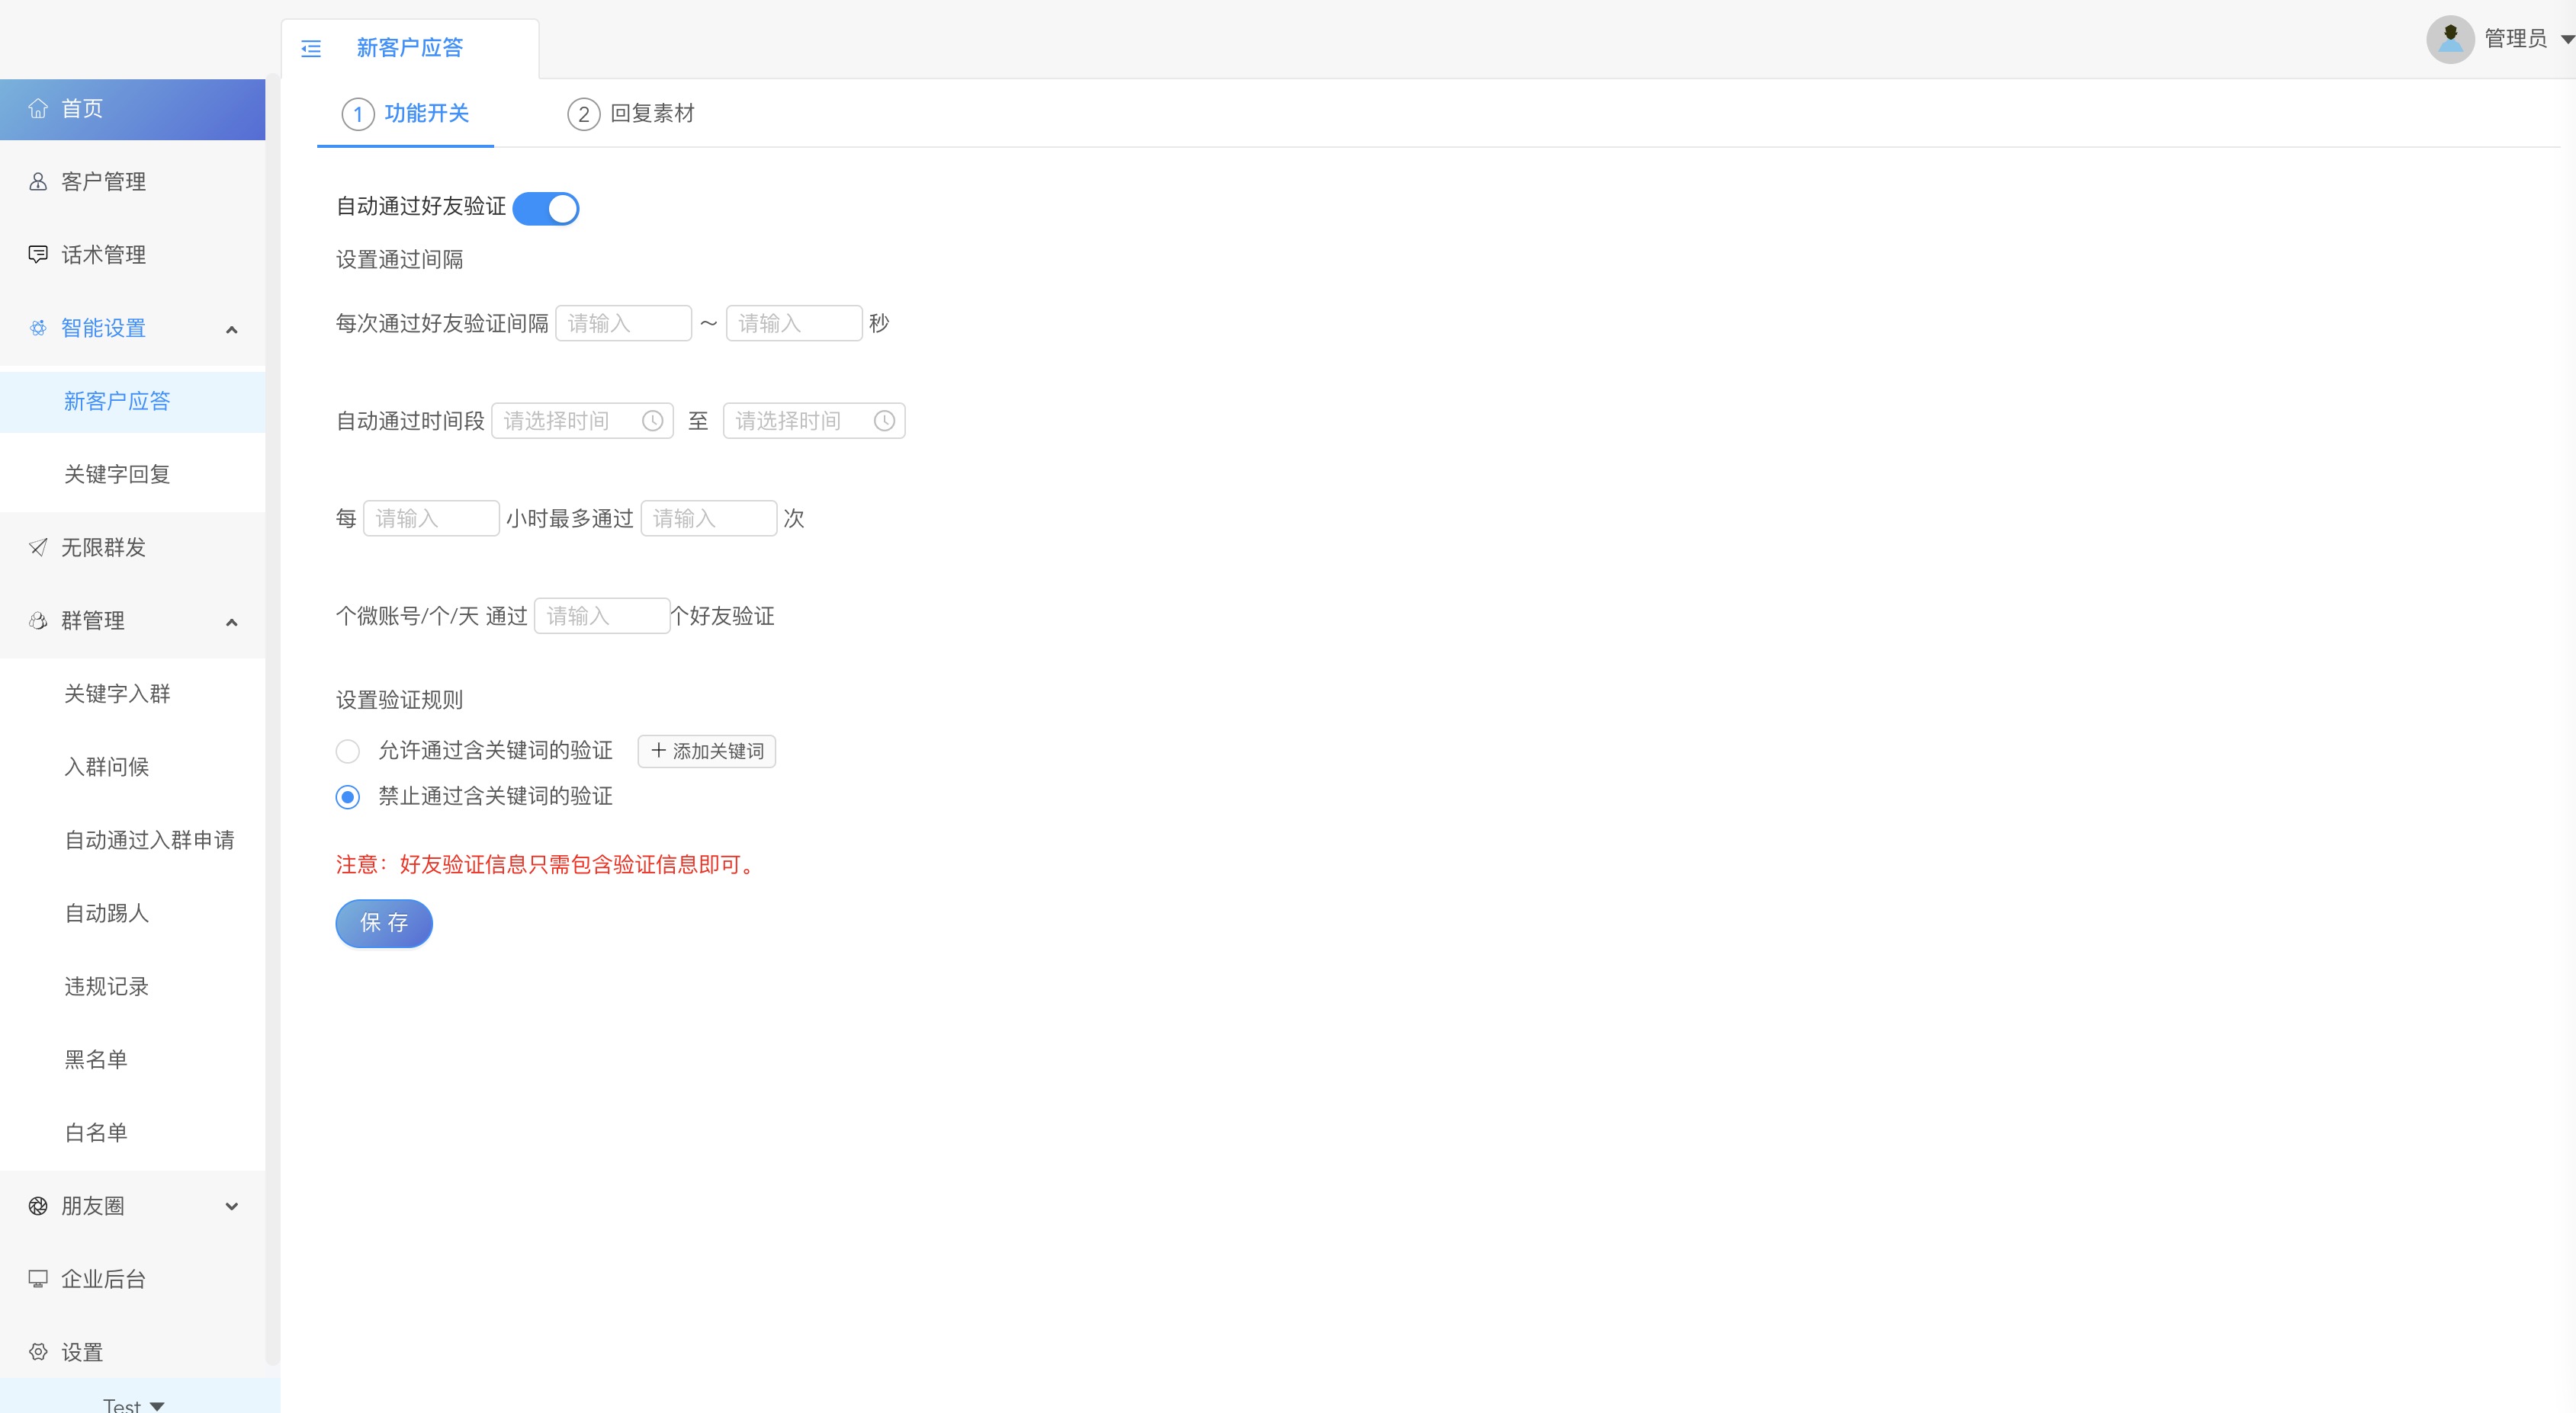
Task: Collapse the 智能设置 submenu chevron
Action: 232,330
